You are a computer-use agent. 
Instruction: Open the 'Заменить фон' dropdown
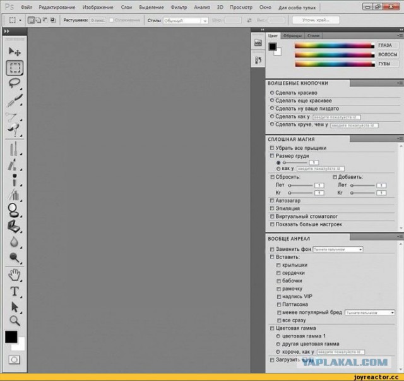[338, 250]
